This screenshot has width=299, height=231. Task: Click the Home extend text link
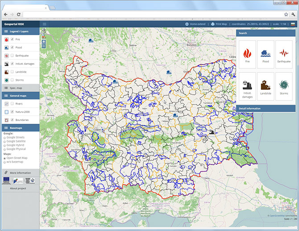point(198,24)
